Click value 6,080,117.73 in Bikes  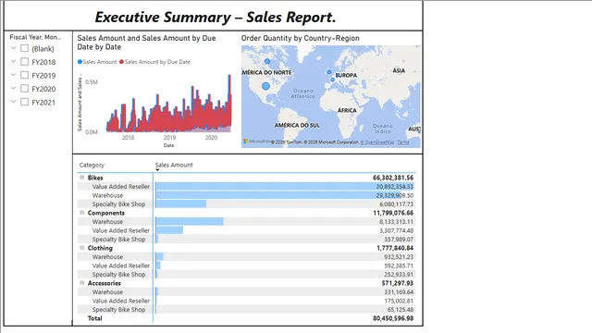tap(397, 203)
